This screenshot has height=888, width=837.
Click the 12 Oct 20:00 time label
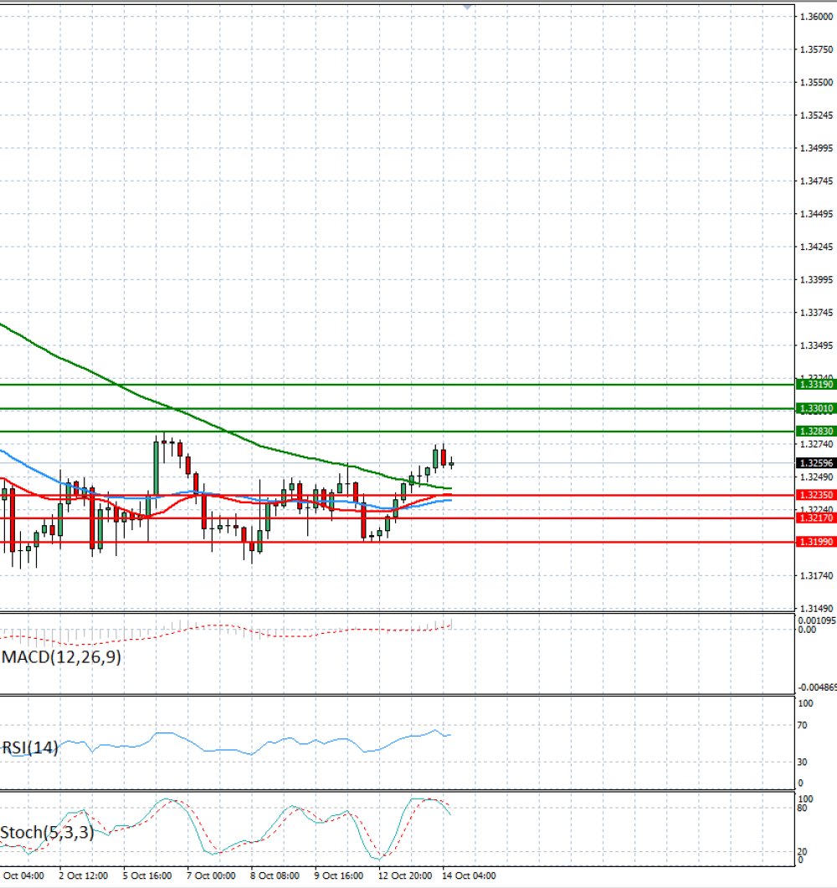click(405, 875)
